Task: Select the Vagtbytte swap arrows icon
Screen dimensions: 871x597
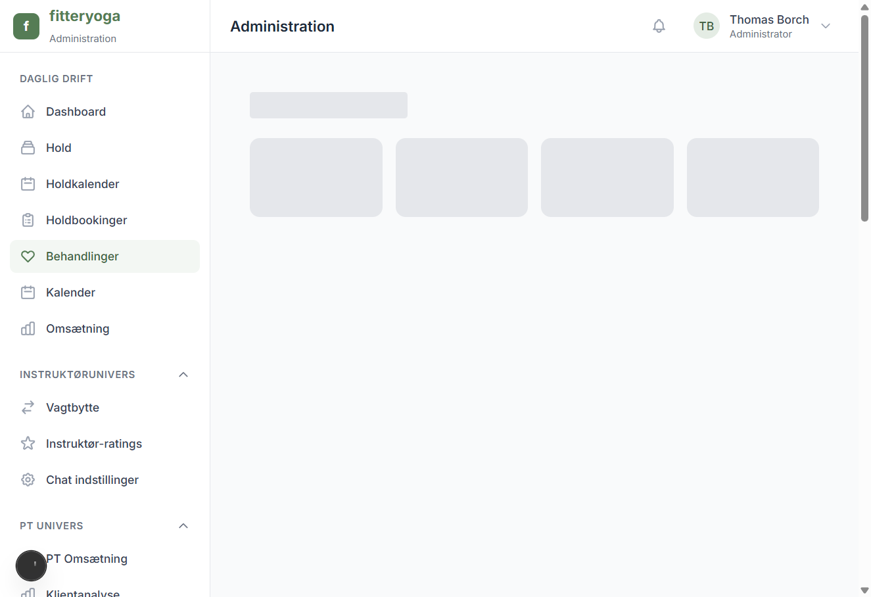Action: click(28, 407)
